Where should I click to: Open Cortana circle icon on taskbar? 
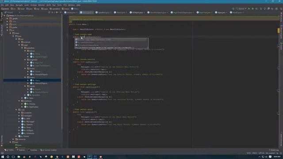[x=8, y=157]
